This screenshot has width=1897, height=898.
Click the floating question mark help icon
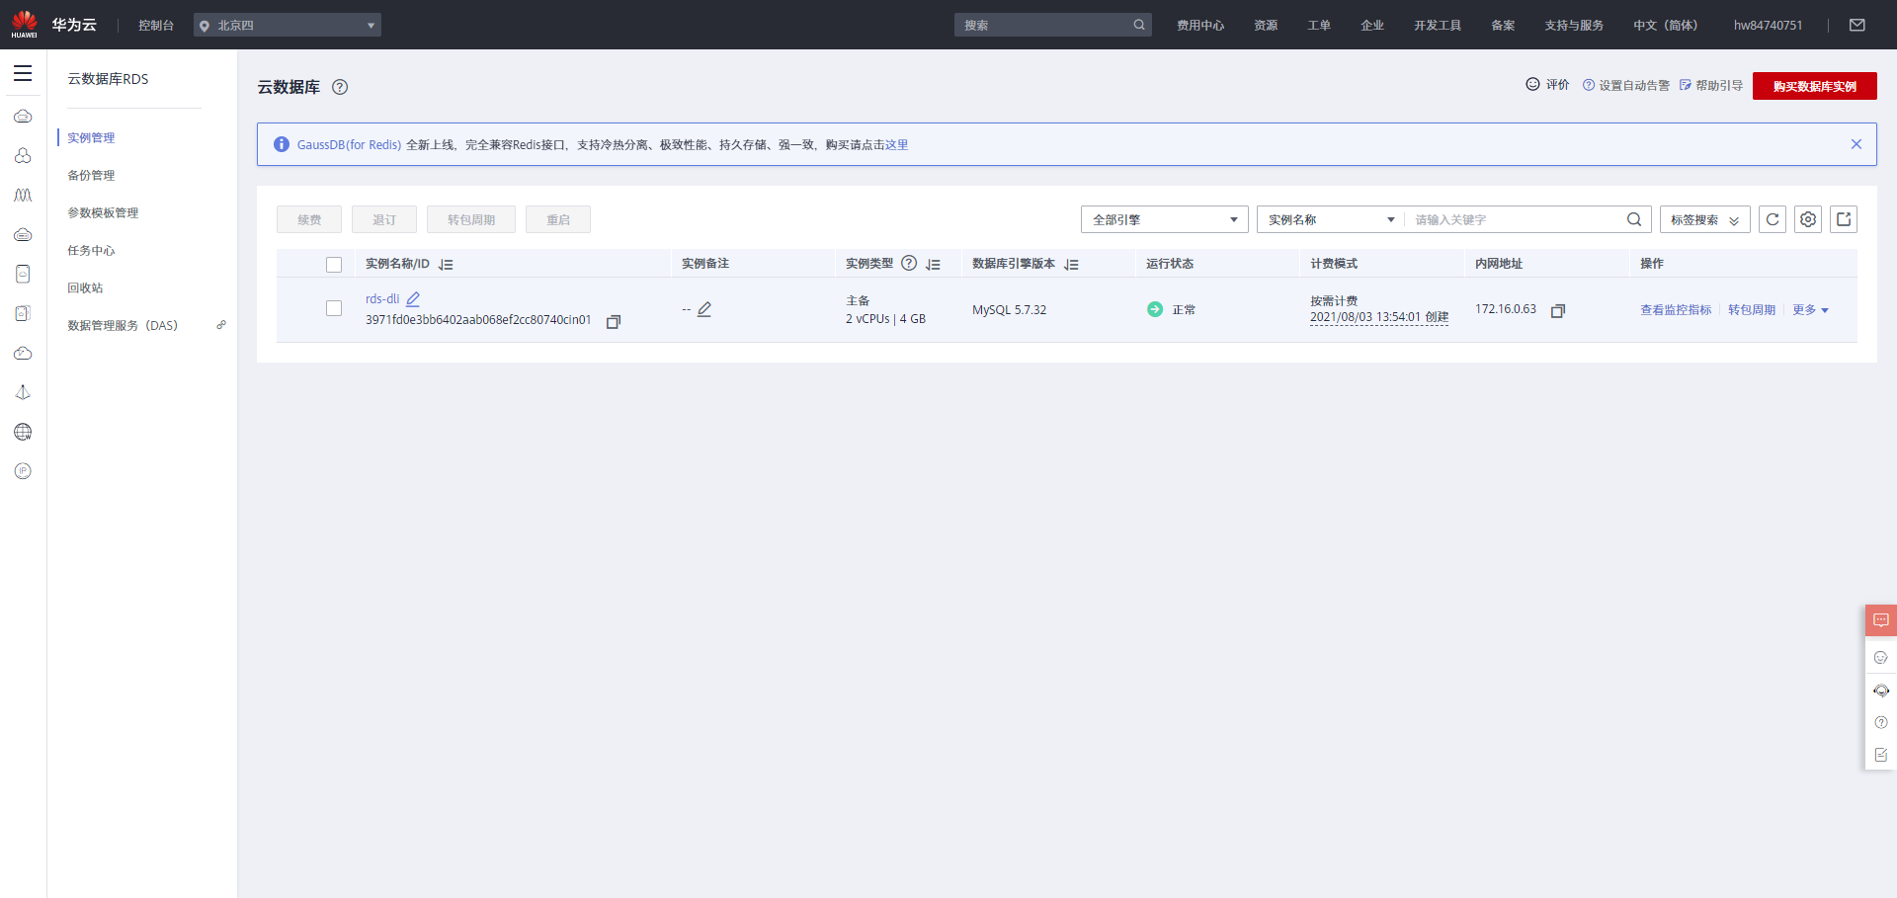pos(1881,722)
